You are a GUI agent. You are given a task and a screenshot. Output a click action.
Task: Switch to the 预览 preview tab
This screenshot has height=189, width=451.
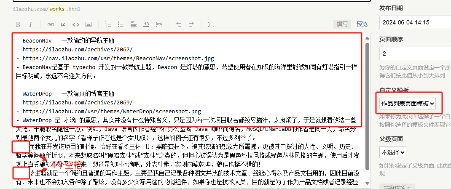tap(362, 24)
